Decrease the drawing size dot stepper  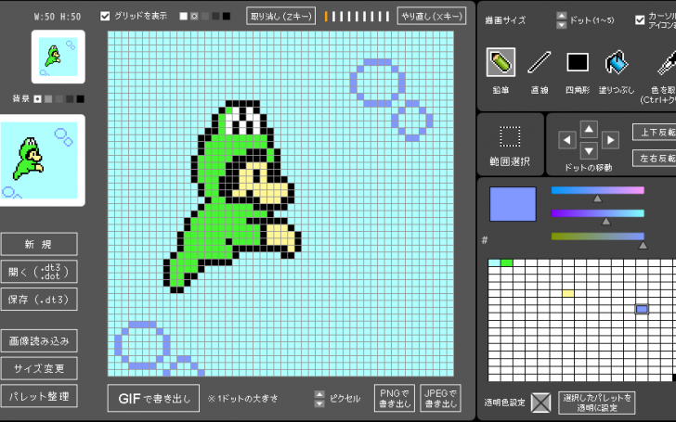[x=561, y=25]
